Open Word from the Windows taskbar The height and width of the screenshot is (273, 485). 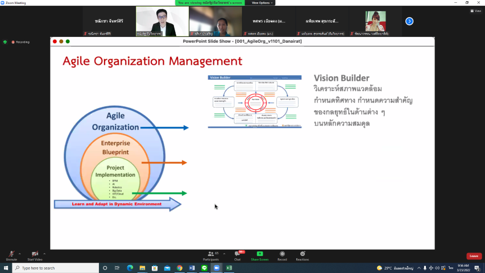point(192,268)
